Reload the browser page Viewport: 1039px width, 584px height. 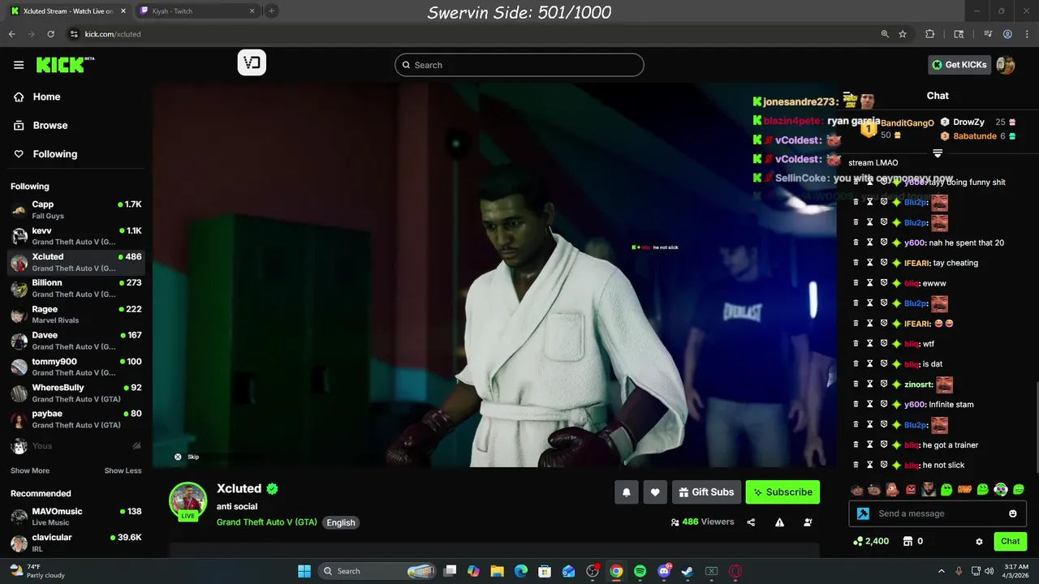(50, 34)
